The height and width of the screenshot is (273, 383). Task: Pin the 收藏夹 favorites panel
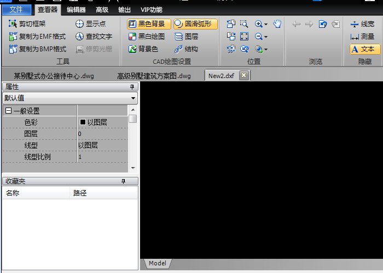(x=123, y=181)
